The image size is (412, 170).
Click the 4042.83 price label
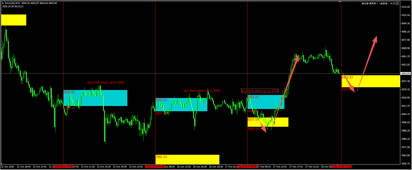click(347, 77)
